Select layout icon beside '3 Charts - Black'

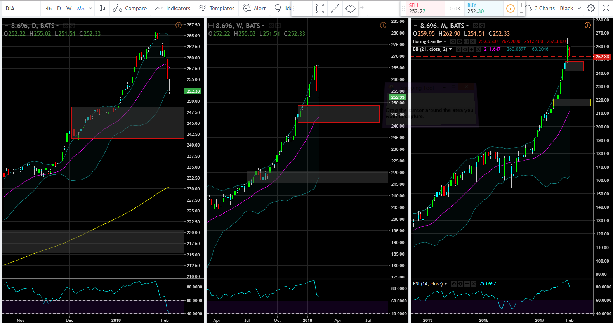[529, 8]
